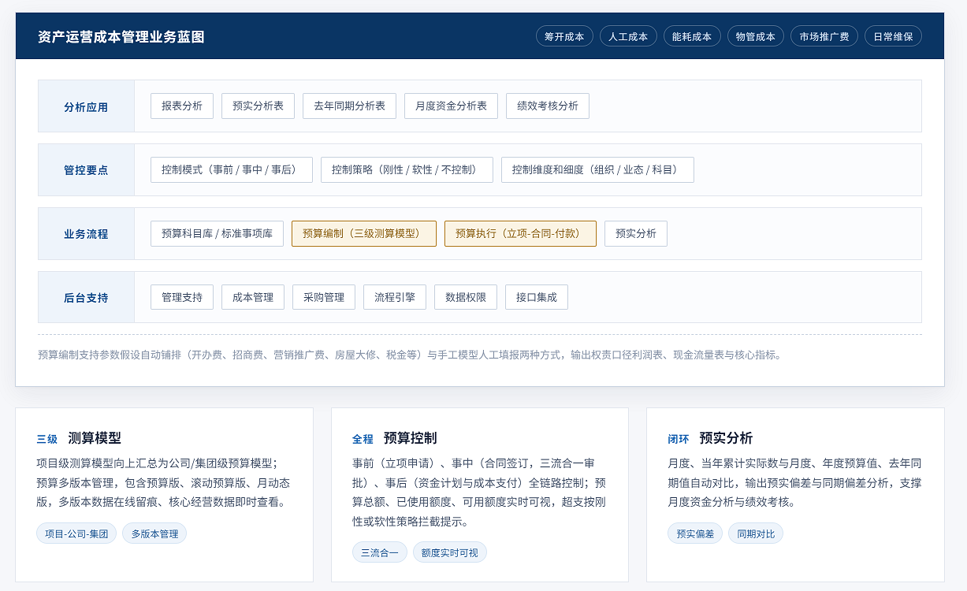The height and width of the screenshot is (591, 967).
Task: Select highlighted 预算编制（三级测算模型）box
Action: click(364, 233)
